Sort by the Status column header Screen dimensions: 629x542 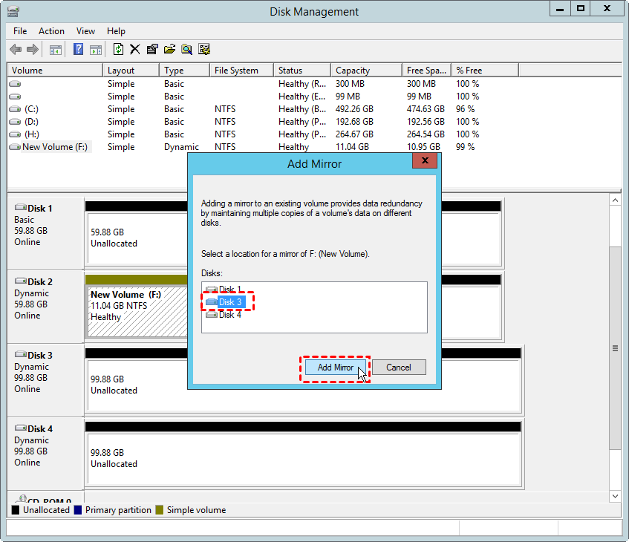click(302, 71)
